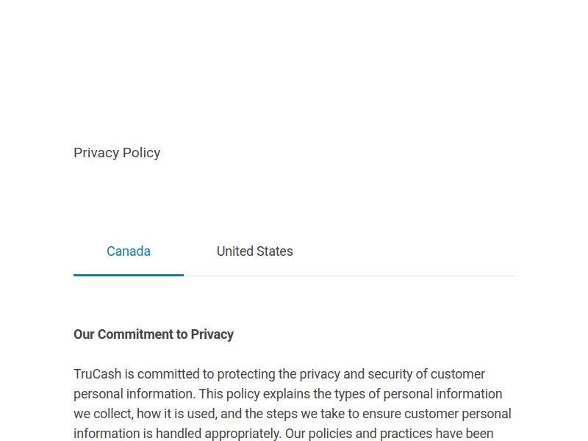Click the line beginning "personal information. This policy"
The width and height of the screenshot is (588, 441).
click(288, 394)
